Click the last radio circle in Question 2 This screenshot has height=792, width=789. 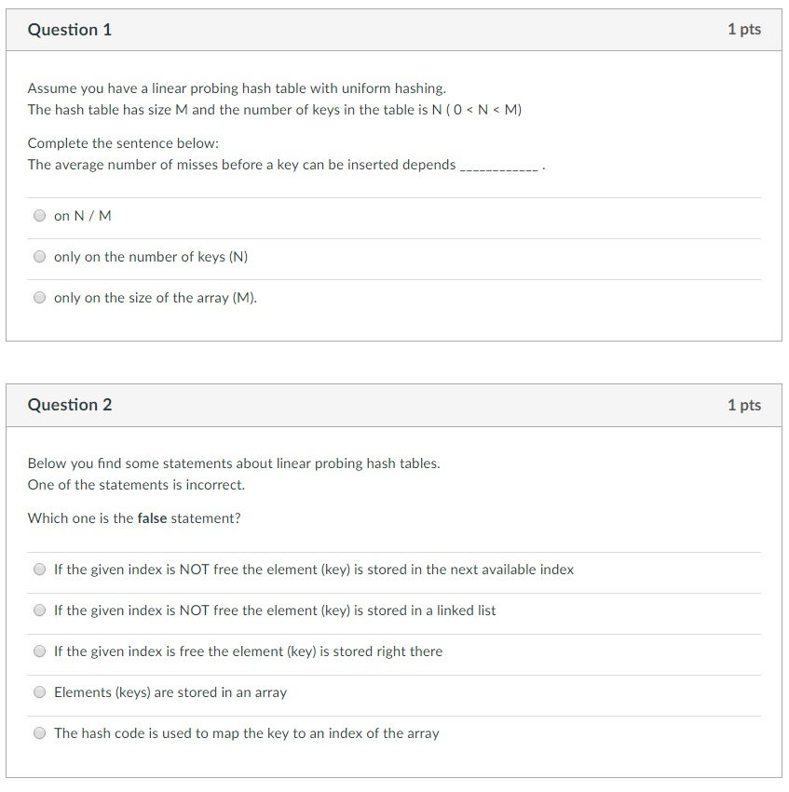point(39,732)
